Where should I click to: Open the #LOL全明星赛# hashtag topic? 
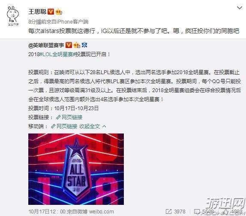coord(57,54)
